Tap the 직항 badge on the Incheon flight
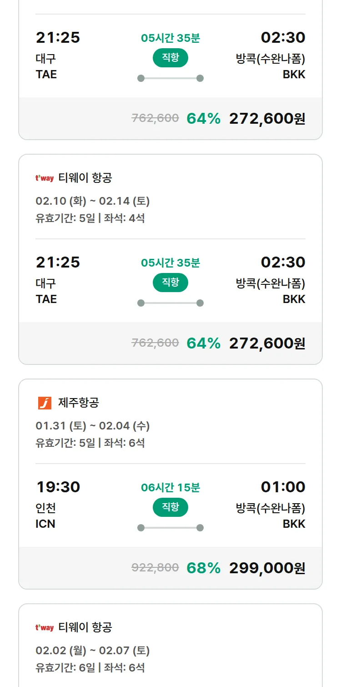Viewport: 341px width, 687px height. 170,507
